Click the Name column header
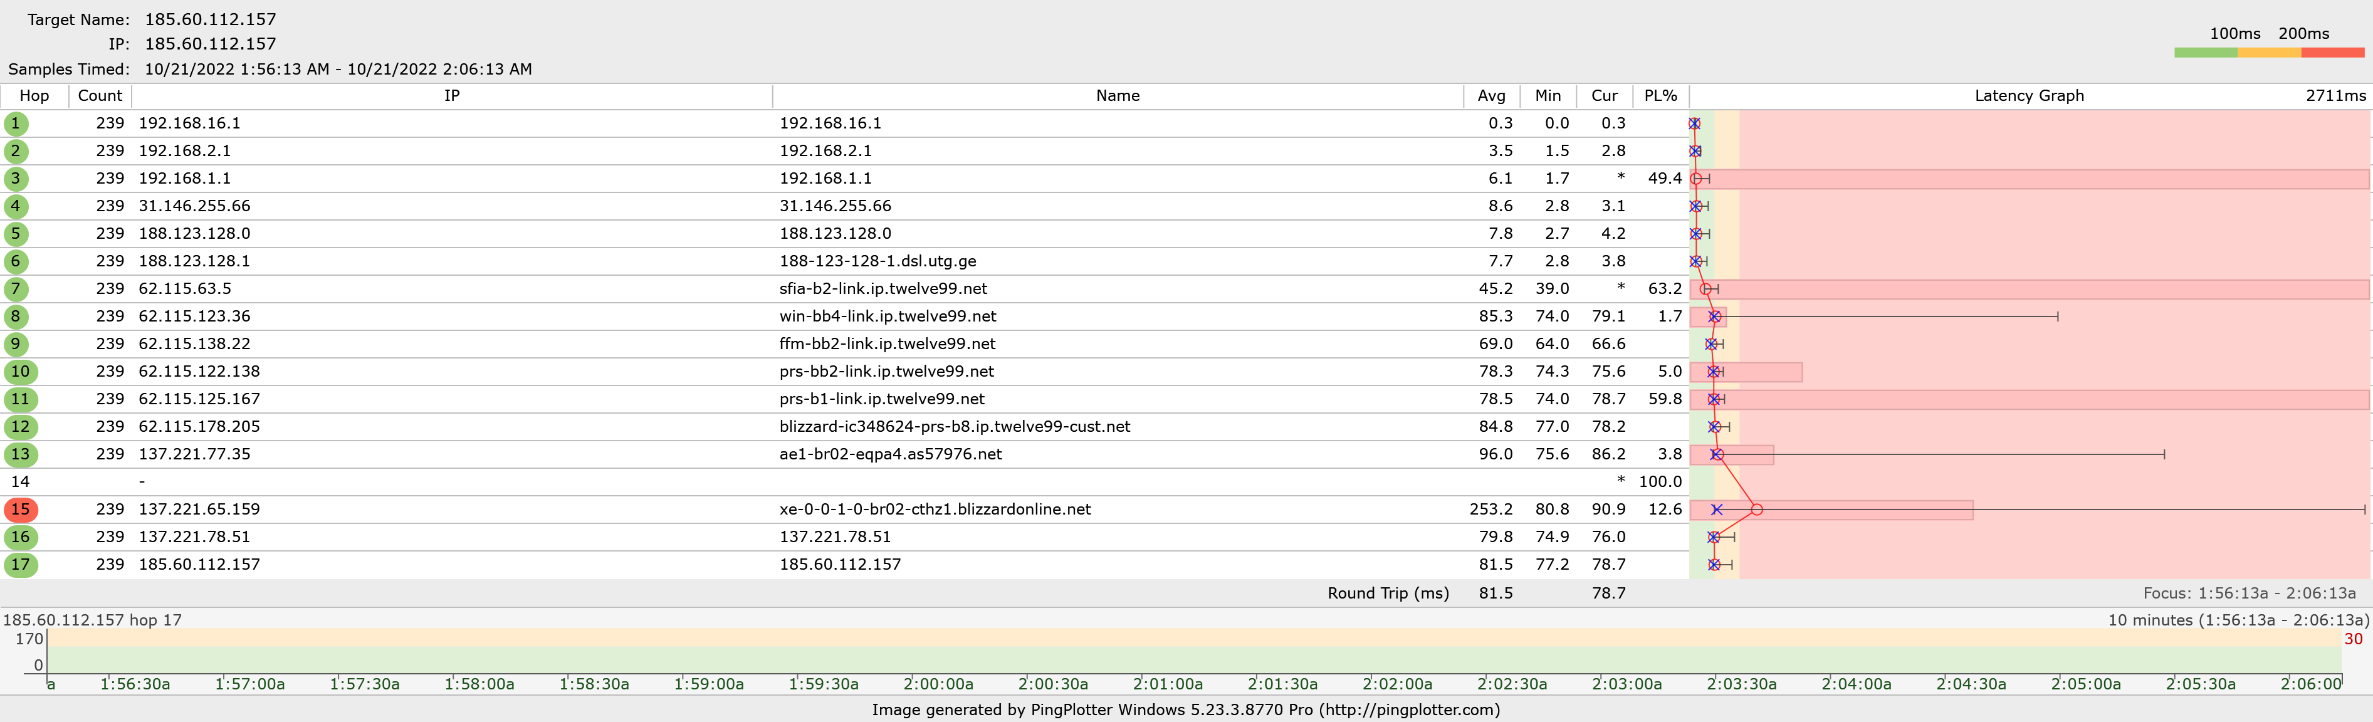Viewport: 2373px width, 722px height. [x=1118, y=96]
